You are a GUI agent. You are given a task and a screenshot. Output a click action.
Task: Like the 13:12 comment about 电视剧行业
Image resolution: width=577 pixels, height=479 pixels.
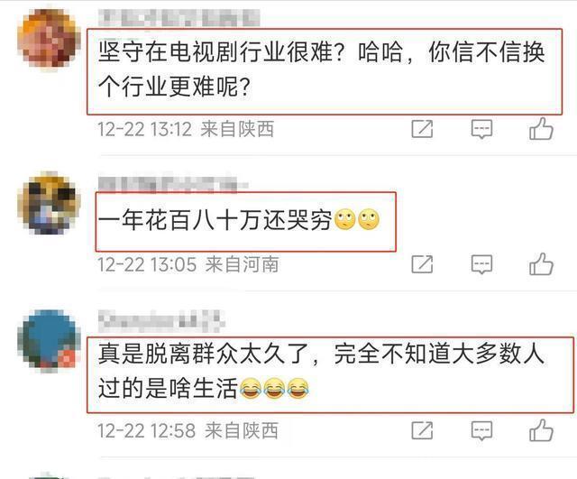point(541,128)
